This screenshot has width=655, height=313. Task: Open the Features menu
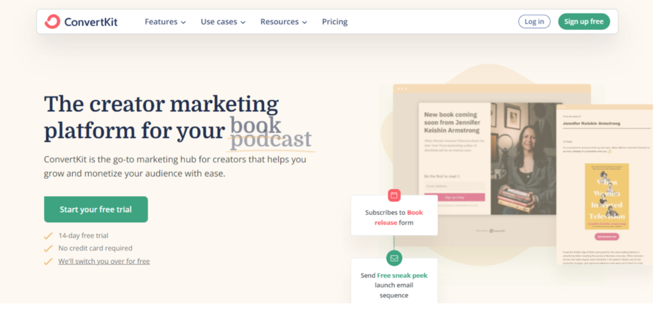point(165,22)
